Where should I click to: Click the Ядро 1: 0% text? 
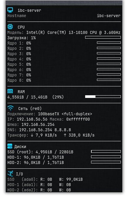point(19,43)
